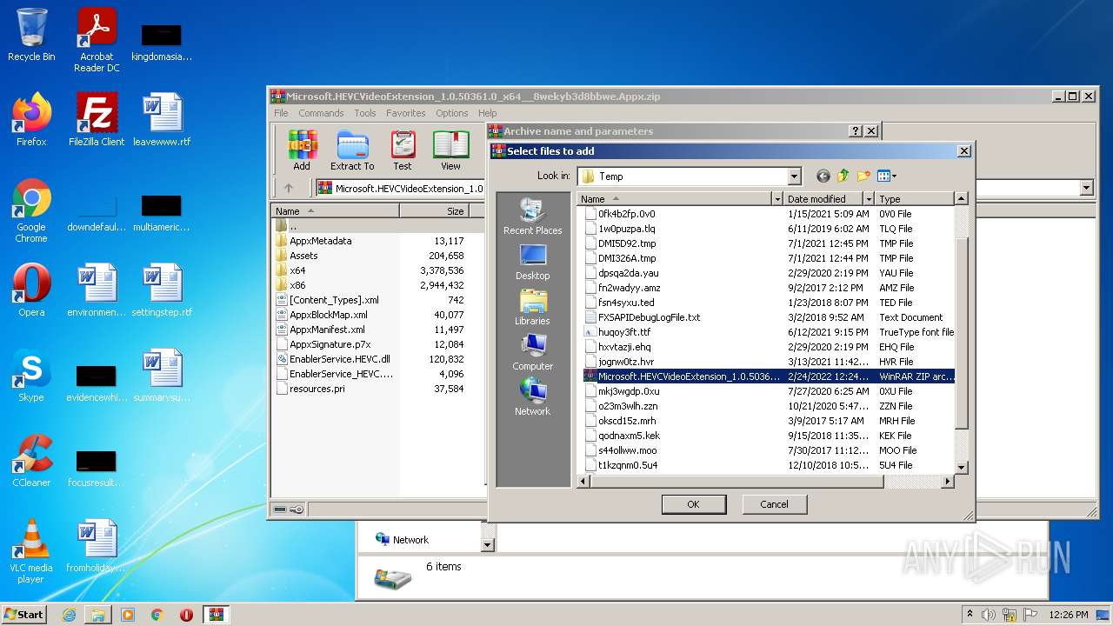Open VLC media player desktop shortcut

point(31,551)
